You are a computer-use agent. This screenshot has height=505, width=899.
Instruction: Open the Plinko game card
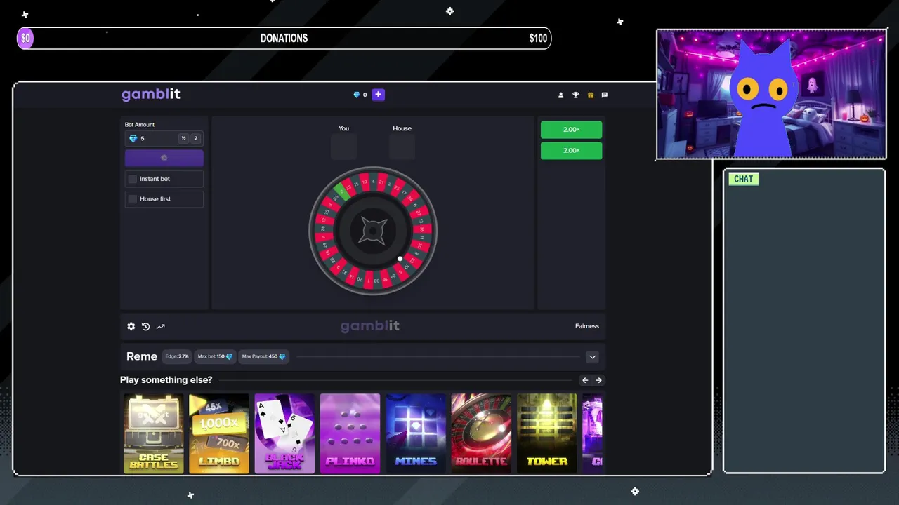click(350, 433)
